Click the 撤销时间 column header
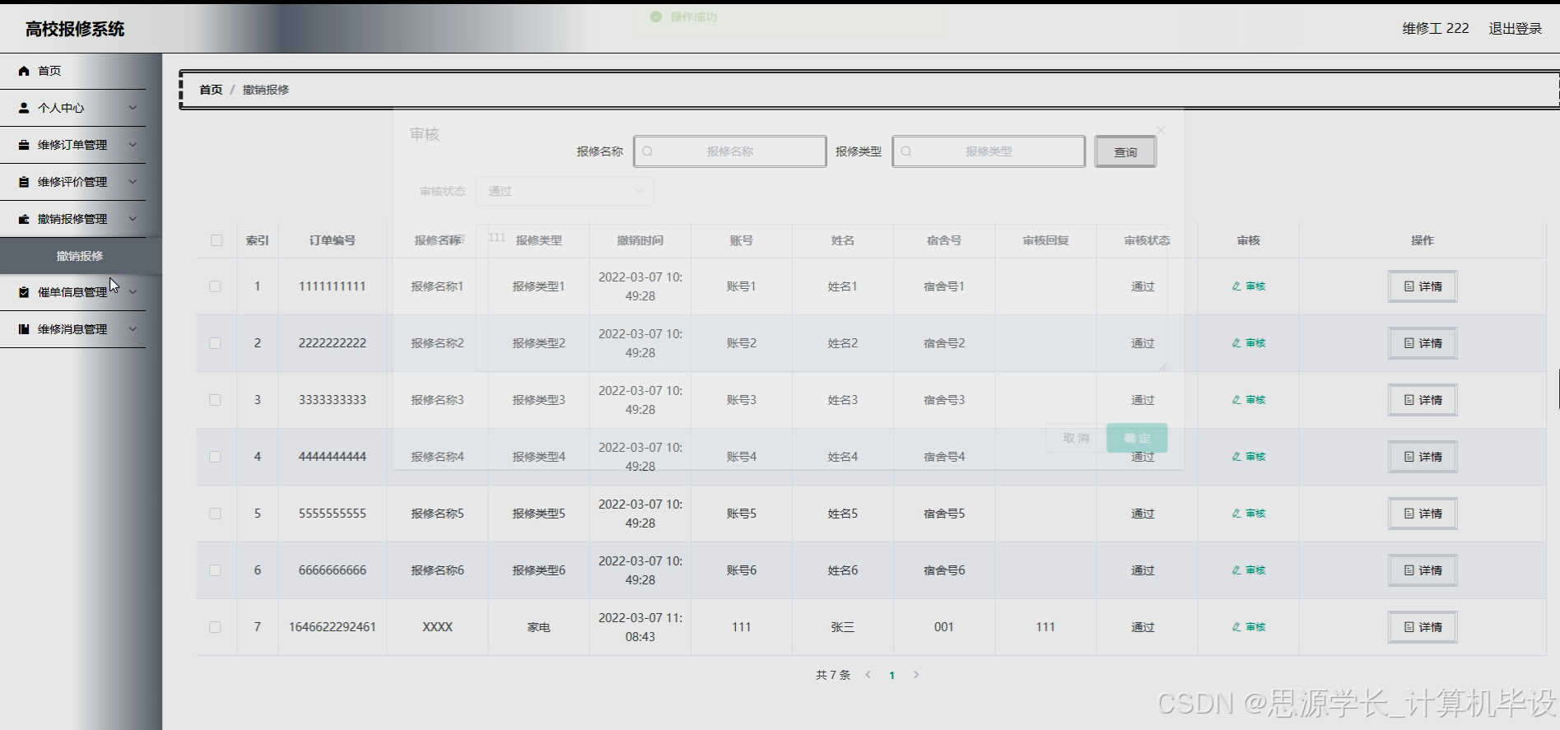The image size is (1560, 730). click(x=640, y=240)
